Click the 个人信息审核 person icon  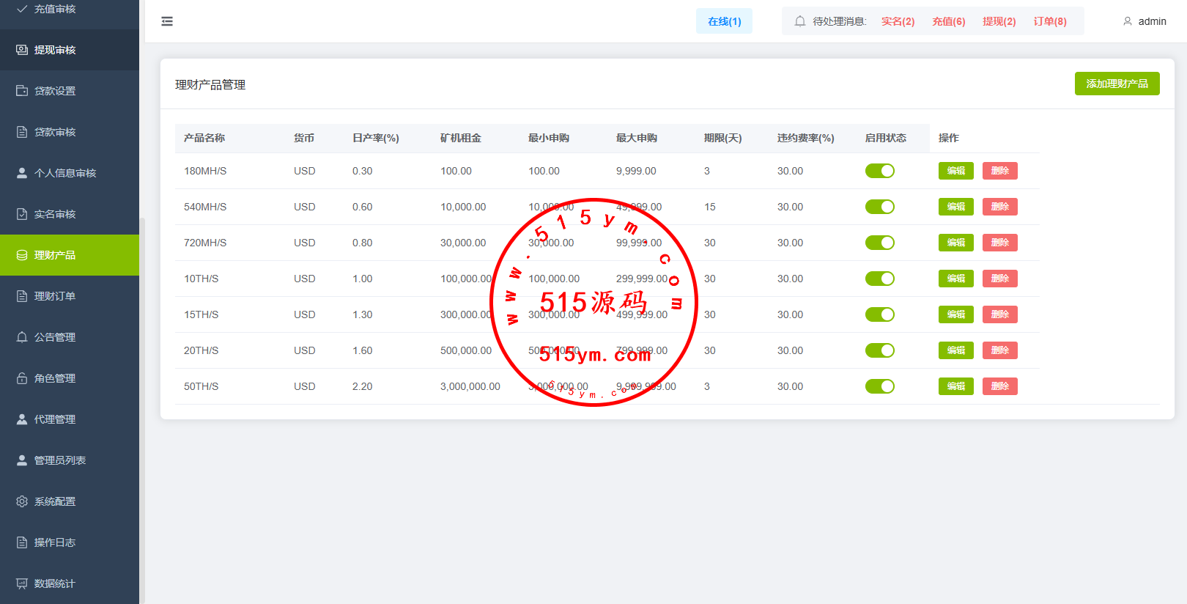[22, 173]
